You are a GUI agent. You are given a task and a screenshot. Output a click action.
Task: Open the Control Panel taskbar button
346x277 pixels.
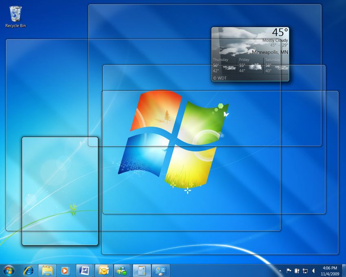pos(161,270)
